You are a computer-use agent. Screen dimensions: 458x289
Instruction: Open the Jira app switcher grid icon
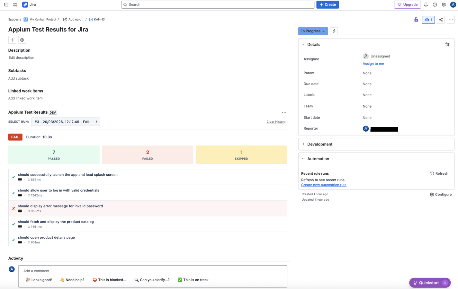click(15, 4)
